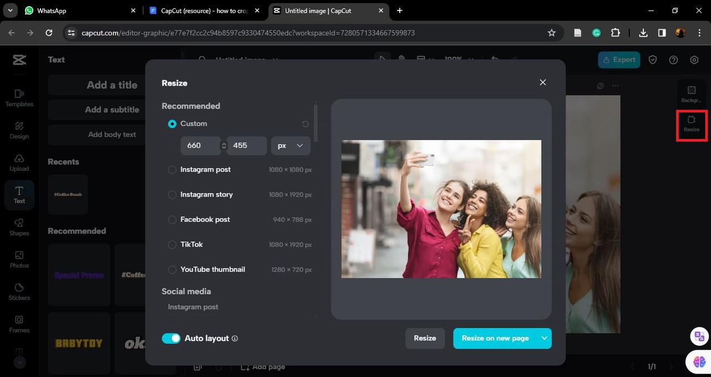Select the Instagram story radio option

click(172, 195)
